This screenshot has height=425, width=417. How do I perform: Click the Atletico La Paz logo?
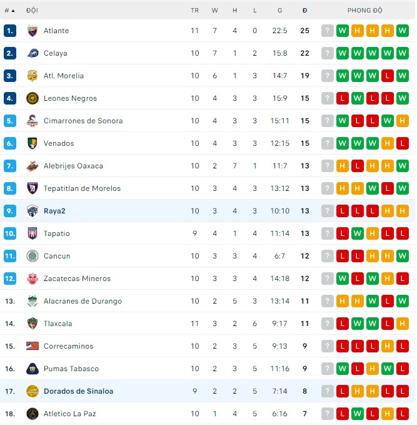[x=33, y=414]
